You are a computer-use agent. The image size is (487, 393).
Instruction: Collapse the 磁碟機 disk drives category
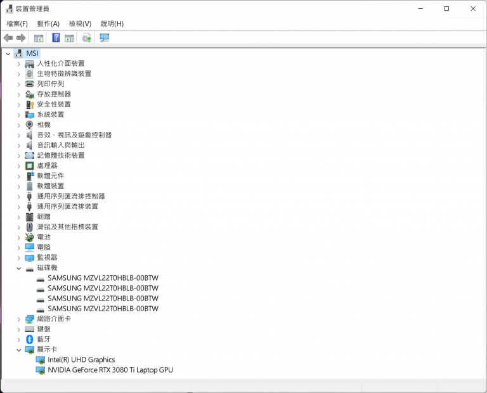coord(18,268)
